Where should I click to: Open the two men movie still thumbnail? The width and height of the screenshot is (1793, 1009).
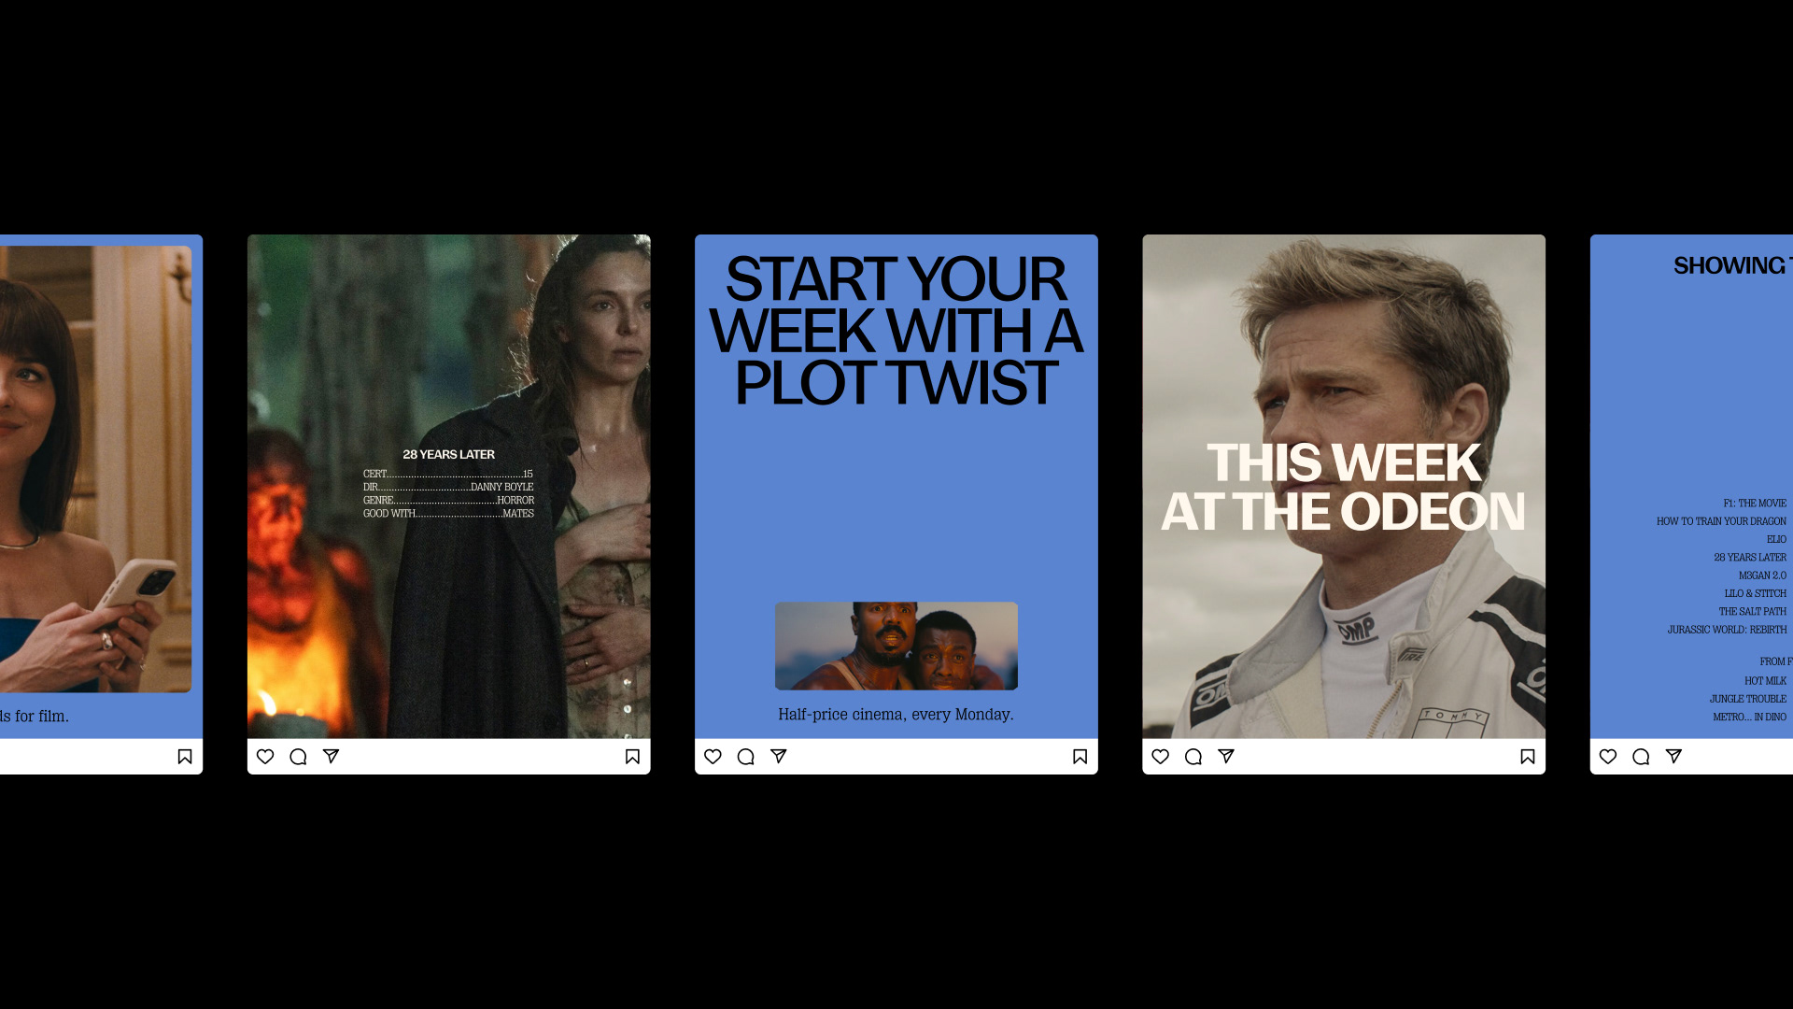tap(896, 646)
